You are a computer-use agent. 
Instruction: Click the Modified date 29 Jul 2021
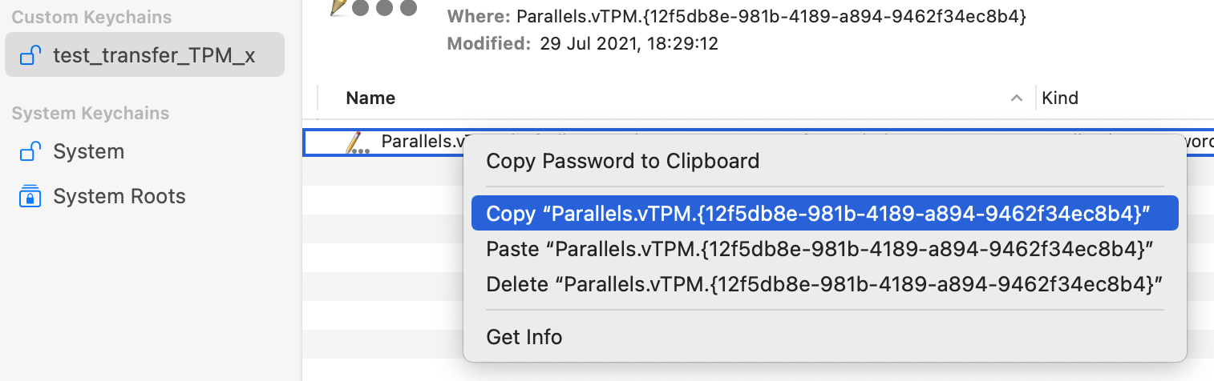pos(626,44)
